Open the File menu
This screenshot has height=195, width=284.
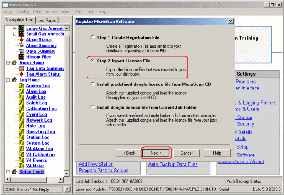pyautogui.click(x=78, y=12)
